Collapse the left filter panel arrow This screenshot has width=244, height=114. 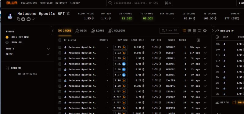click(52, 31)
